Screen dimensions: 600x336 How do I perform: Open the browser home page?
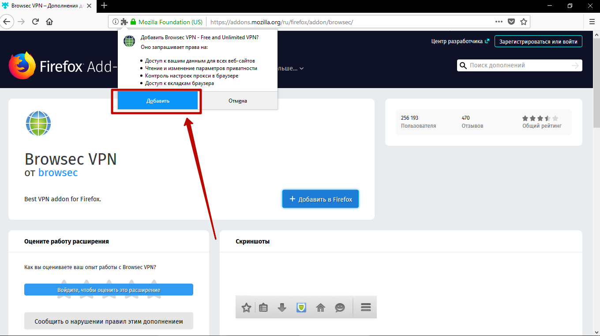[x=49, y=22]
